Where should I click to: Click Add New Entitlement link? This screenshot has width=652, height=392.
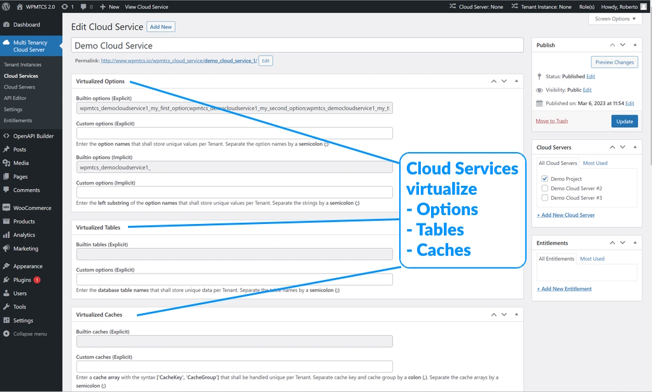(564, 289)
